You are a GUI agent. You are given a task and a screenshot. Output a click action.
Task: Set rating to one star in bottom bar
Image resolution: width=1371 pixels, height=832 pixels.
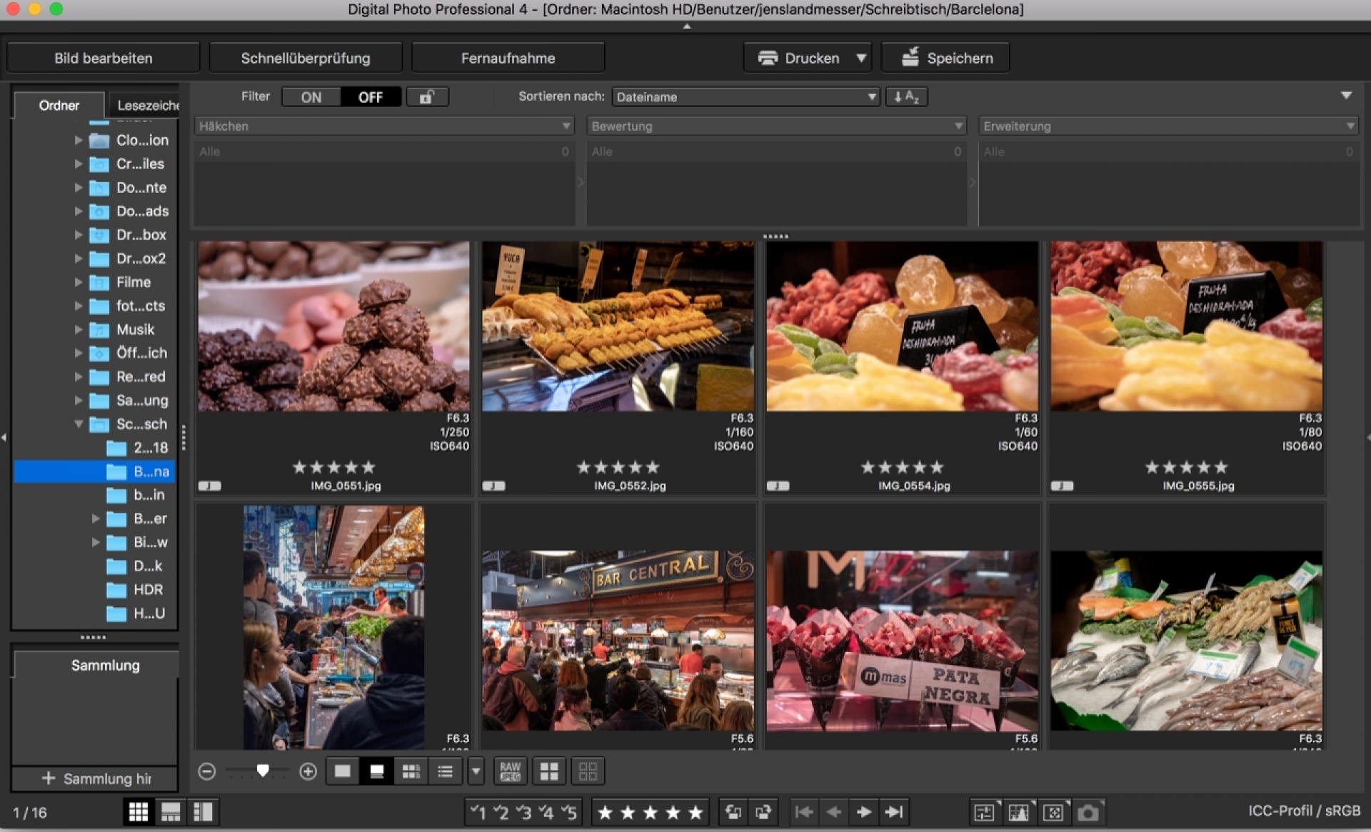tap(605, 813)
